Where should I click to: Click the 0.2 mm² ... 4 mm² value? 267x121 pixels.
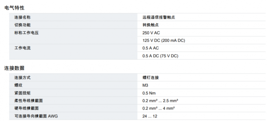[x=159, y=108]
